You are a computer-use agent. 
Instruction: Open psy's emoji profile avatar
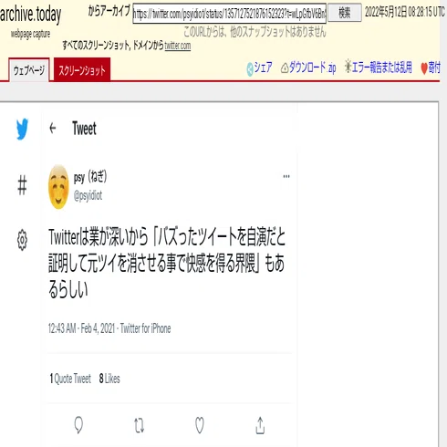[x=58, y=187]
